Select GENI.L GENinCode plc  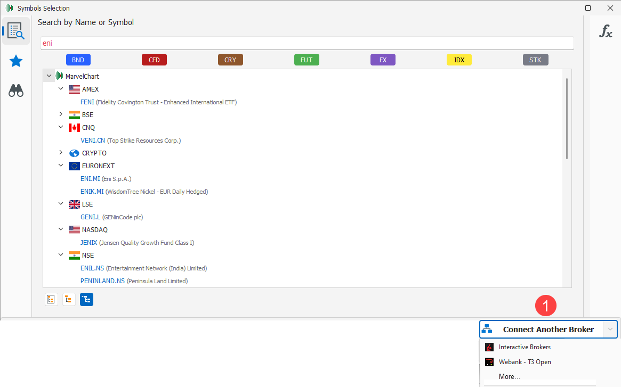coord(112,217)
